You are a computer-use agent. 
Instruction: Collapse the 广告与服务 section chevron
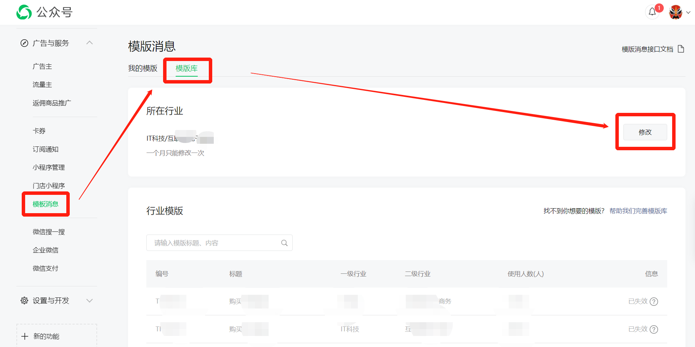[x=90, y=43]
